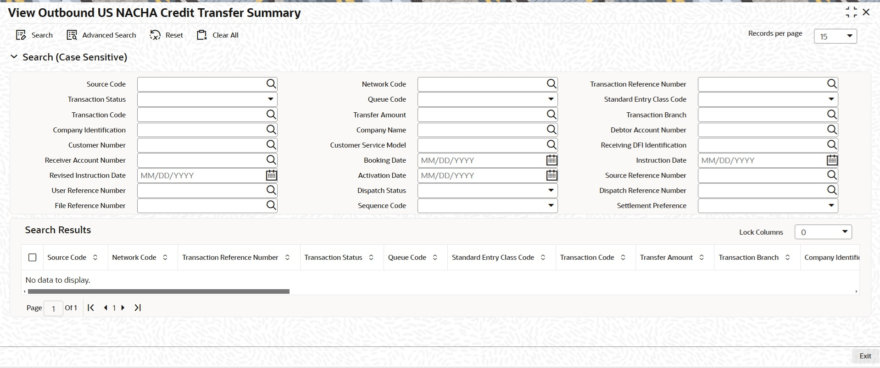This screenshot has width=880, height=368.
Task: Open lookup for Receiver Account Number field
Action: point(271,160)
